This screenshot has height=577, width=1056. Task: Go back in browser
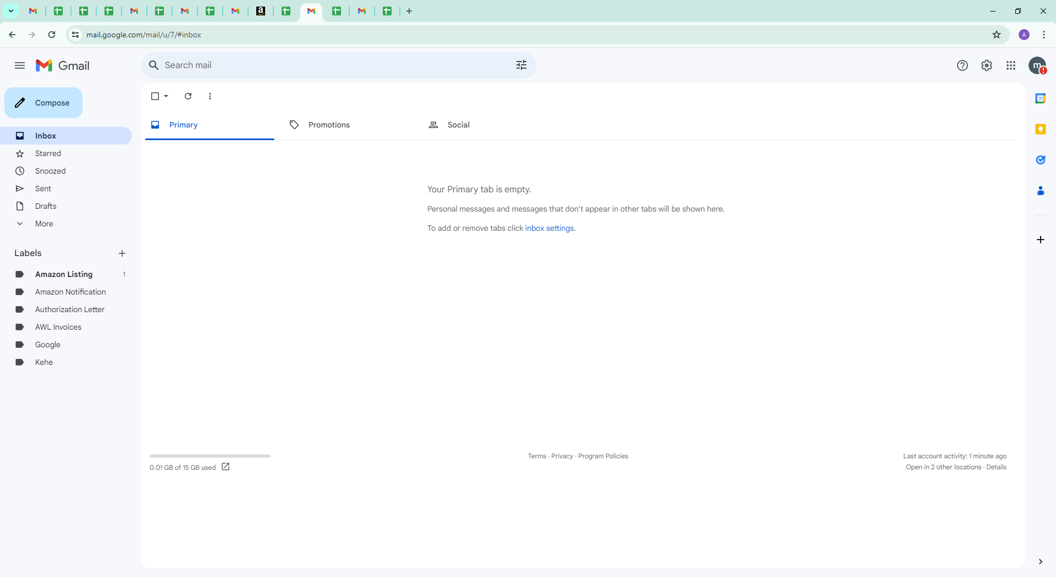pyautogui.click(x=12, y=35)
